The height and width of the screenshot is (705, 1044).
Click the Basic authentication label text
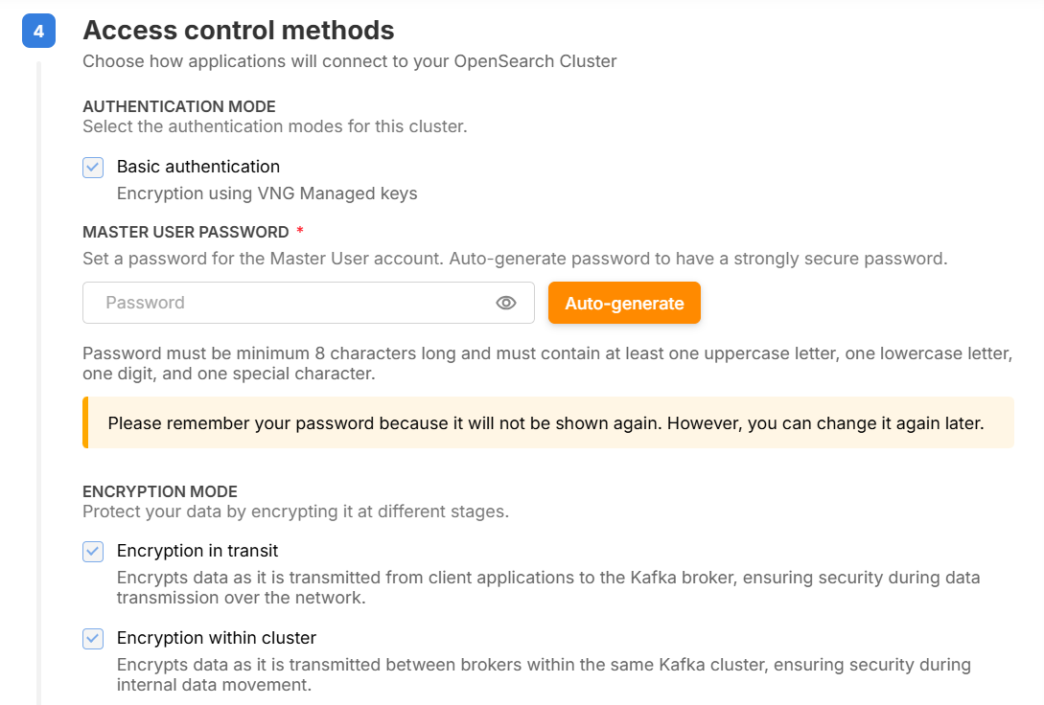click(198, 167)
